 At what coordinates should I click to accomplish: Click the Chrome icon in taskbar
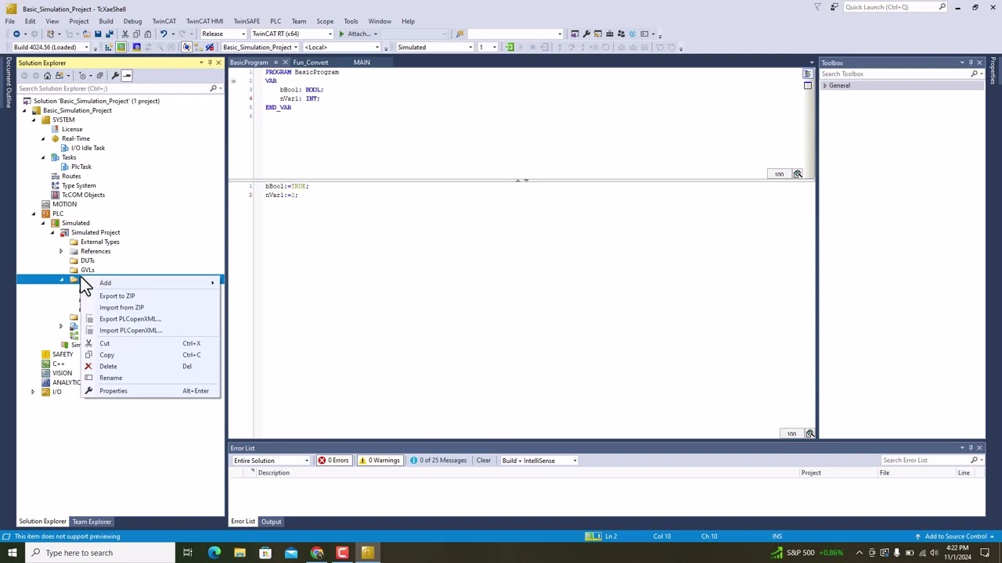pyautogui.click(x=317, y=553)
